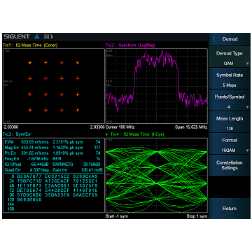Click the Start -1 sym label
The height and width of the screenshot is (252, 252).
tap(117, 216)
